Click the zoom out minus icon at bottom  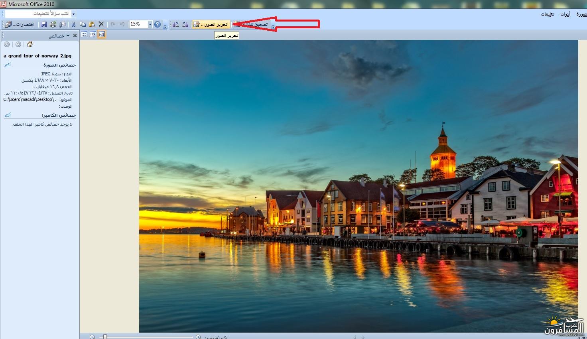(92, 337)
